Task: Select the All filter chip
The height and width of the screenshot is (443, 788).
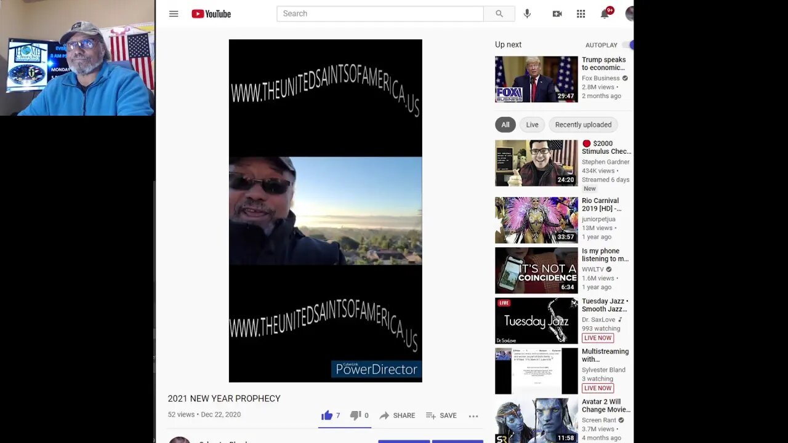Action: click(505, 125)
